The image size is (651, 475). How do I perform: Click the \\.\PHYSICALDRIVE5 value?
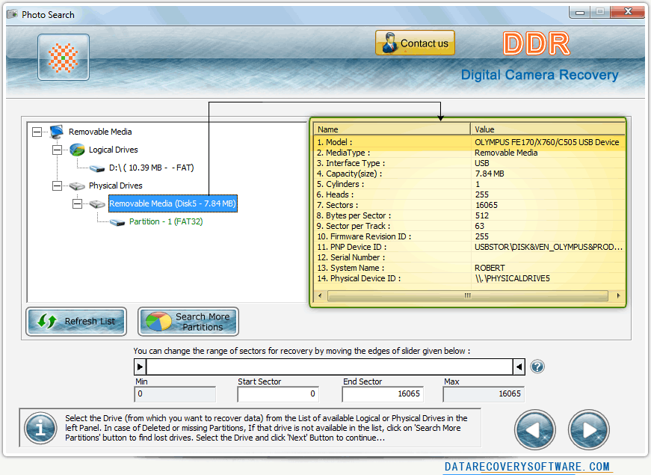click(x=512, y=278)
